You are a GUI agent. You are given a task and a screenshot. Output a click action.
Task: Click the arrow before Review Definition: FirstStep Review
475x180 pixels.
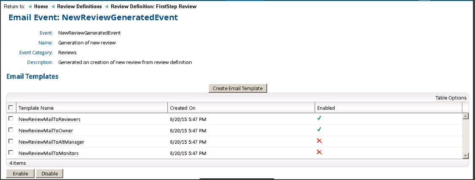(x=107, y=7)
